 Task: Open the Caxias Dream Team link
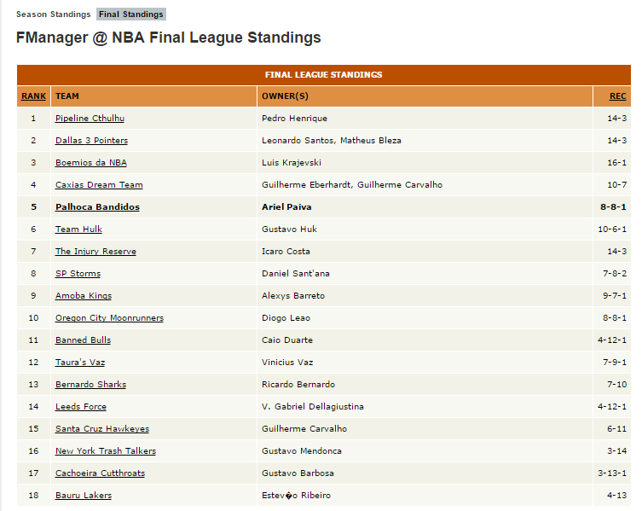[x=99, y=185]
